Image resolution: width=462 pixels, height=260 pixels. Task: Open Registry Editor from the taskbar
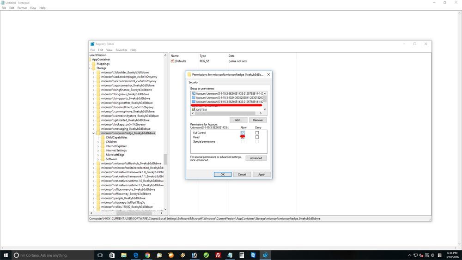pos(265,255)
